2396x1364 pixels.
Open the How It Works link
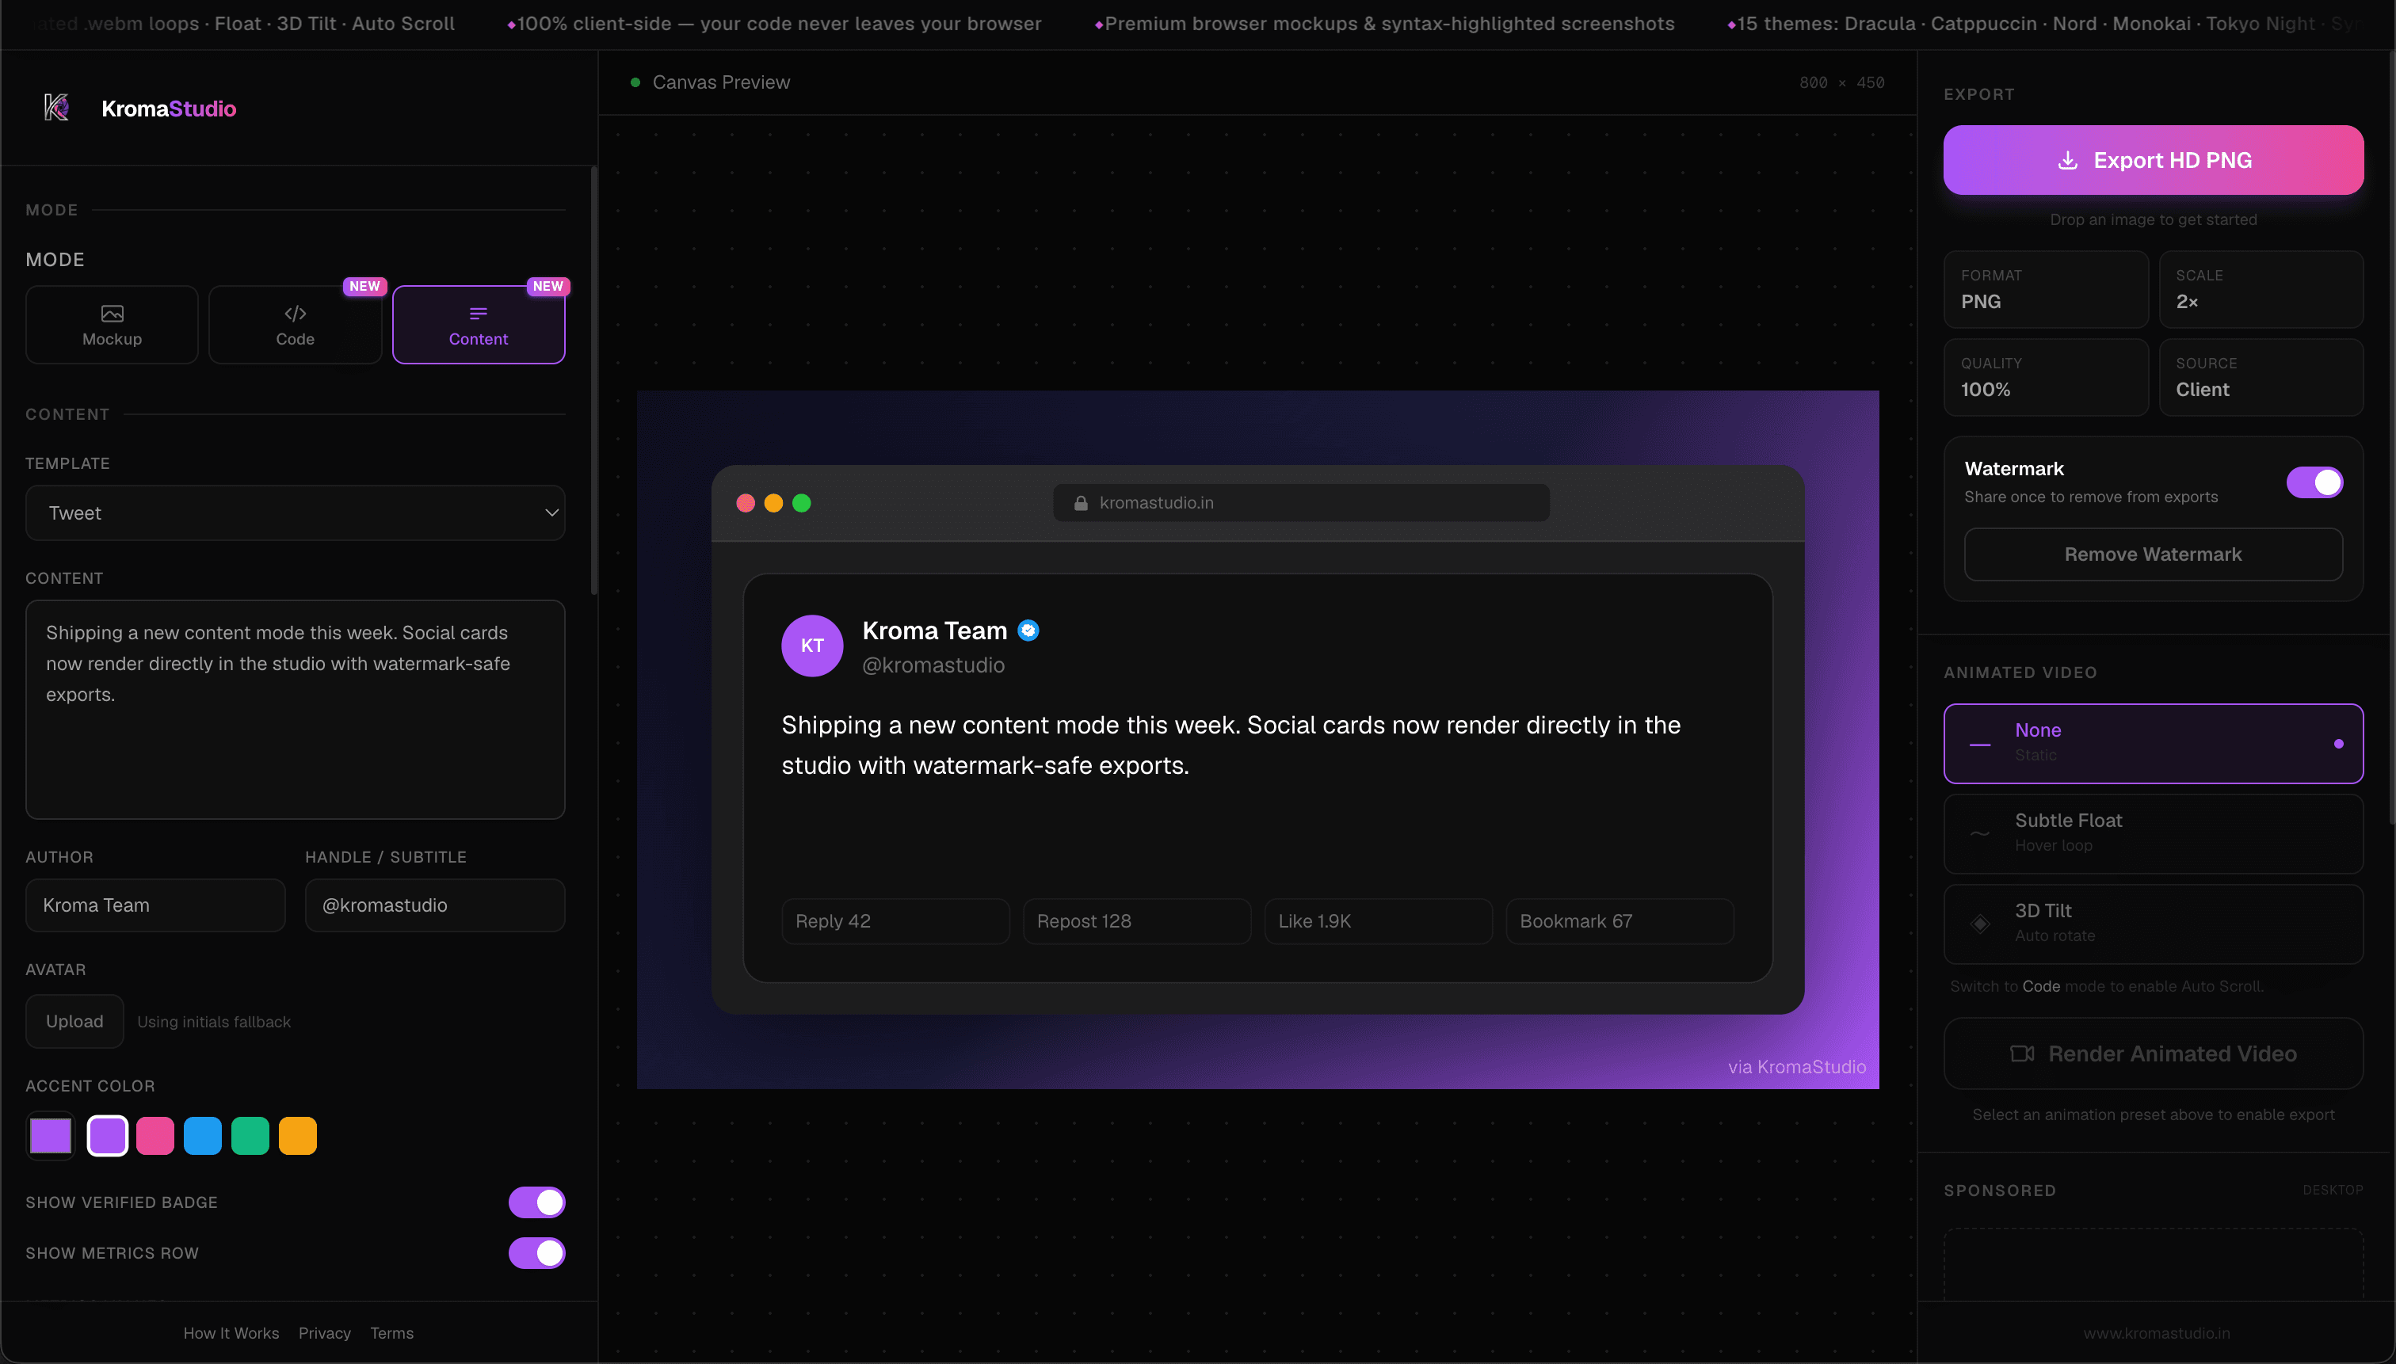point(231,1333)
